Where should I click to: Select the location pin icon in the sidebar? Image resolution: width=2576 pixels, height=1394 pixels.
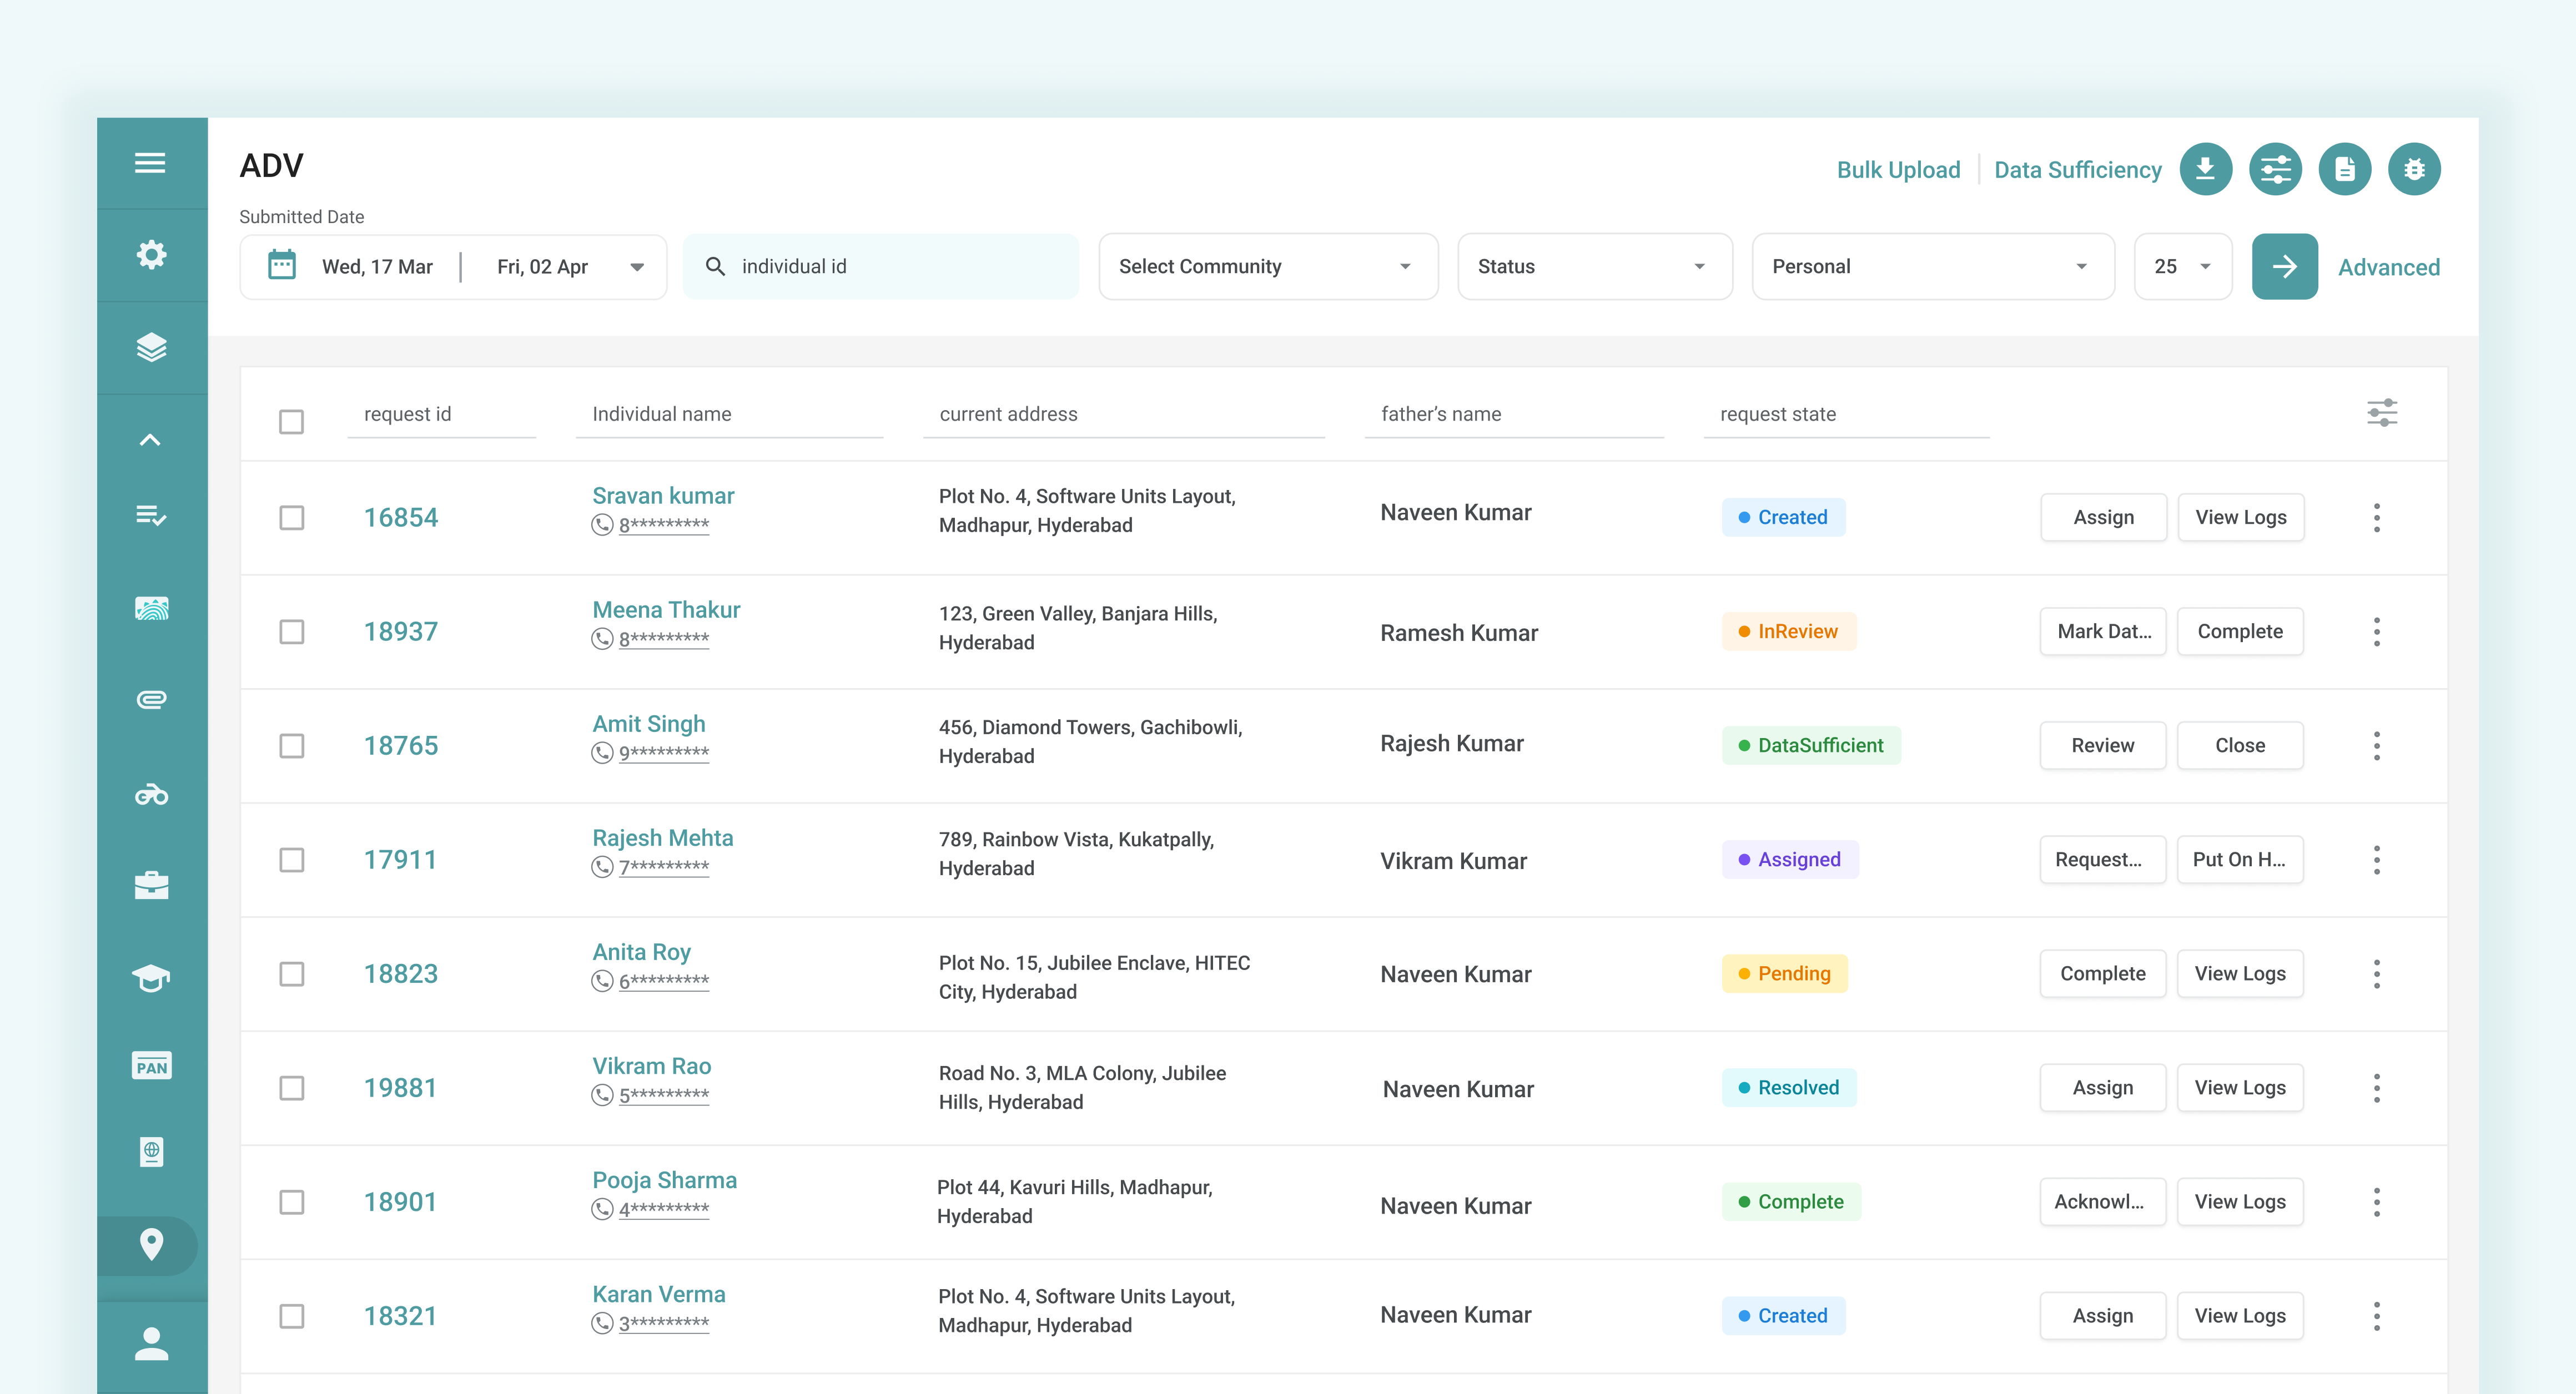pyautogui.click(x=151, y=1244)
